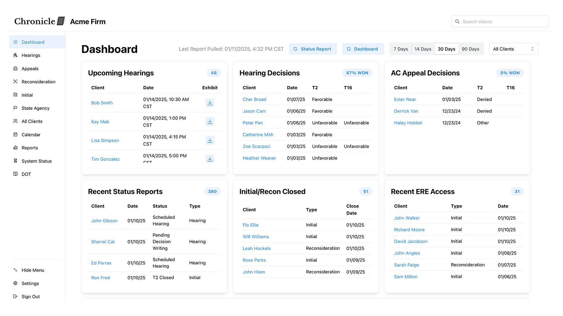Screen dimensions: 563x316
Task: Click the System Status icon
Action: (x=15, y=161)
